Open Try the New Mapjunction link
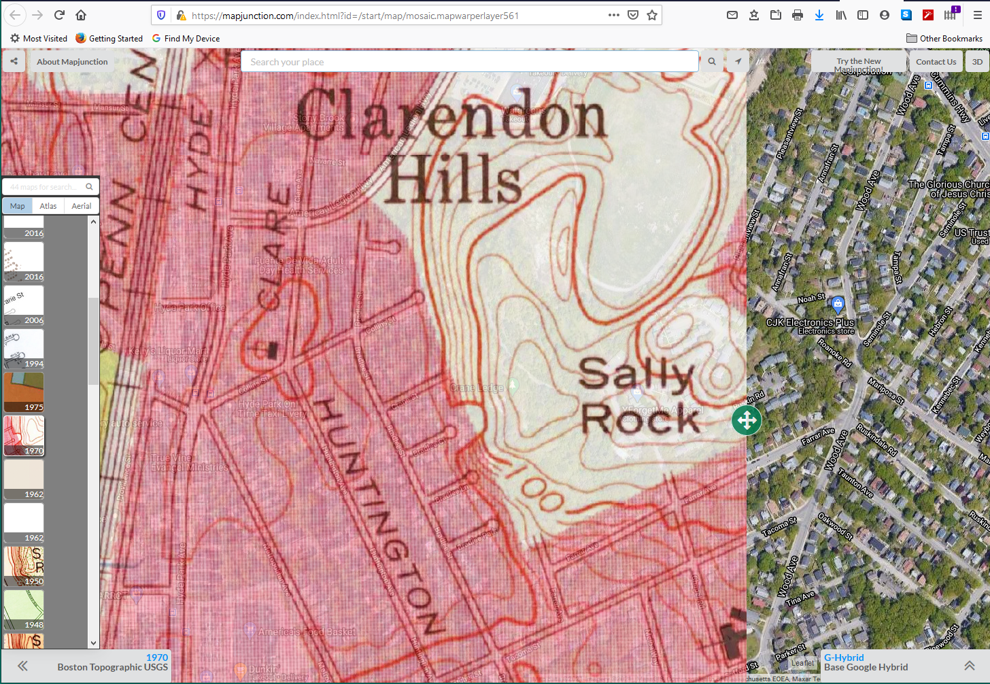The image size is (990, 684). tap(858, 61)
